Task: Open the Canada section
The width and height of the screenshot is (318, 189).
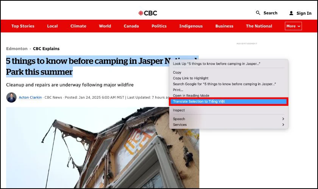Action: [x=131, y=26]
